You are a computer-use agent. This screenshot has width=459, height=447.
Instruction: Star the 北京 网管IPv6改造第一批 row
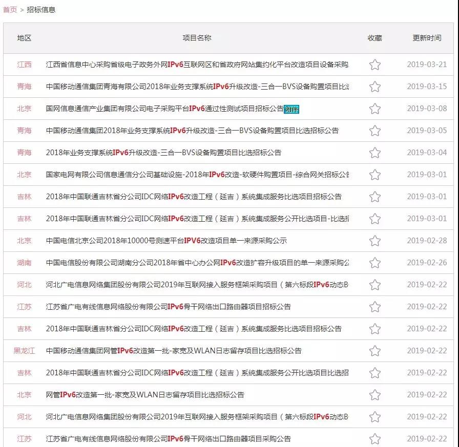click(x=374, y=395)
